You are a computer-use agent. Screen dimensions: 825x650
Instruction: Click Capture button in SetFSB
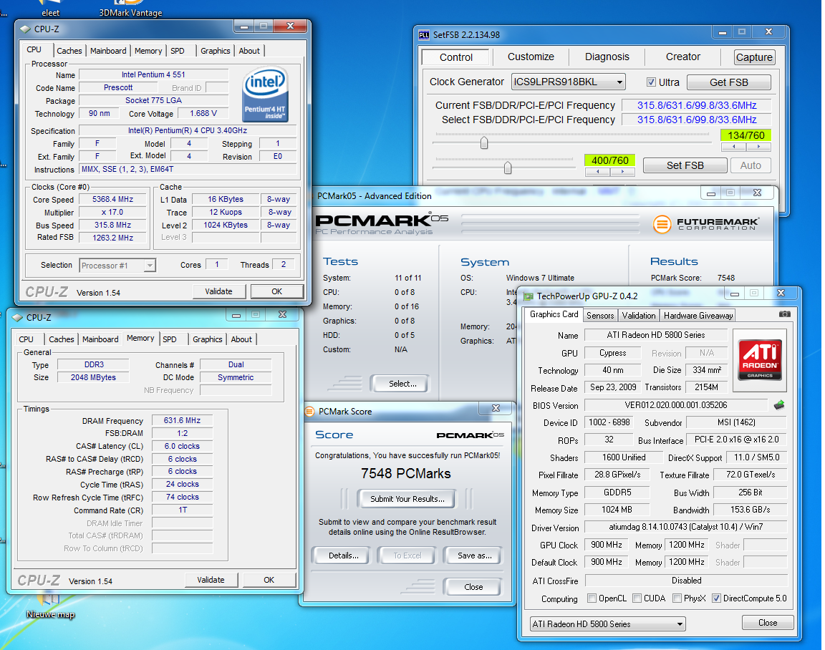[754, 57]
